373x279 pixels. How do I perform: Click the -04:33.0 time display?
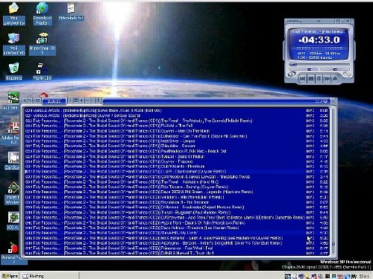coord(319,40)
